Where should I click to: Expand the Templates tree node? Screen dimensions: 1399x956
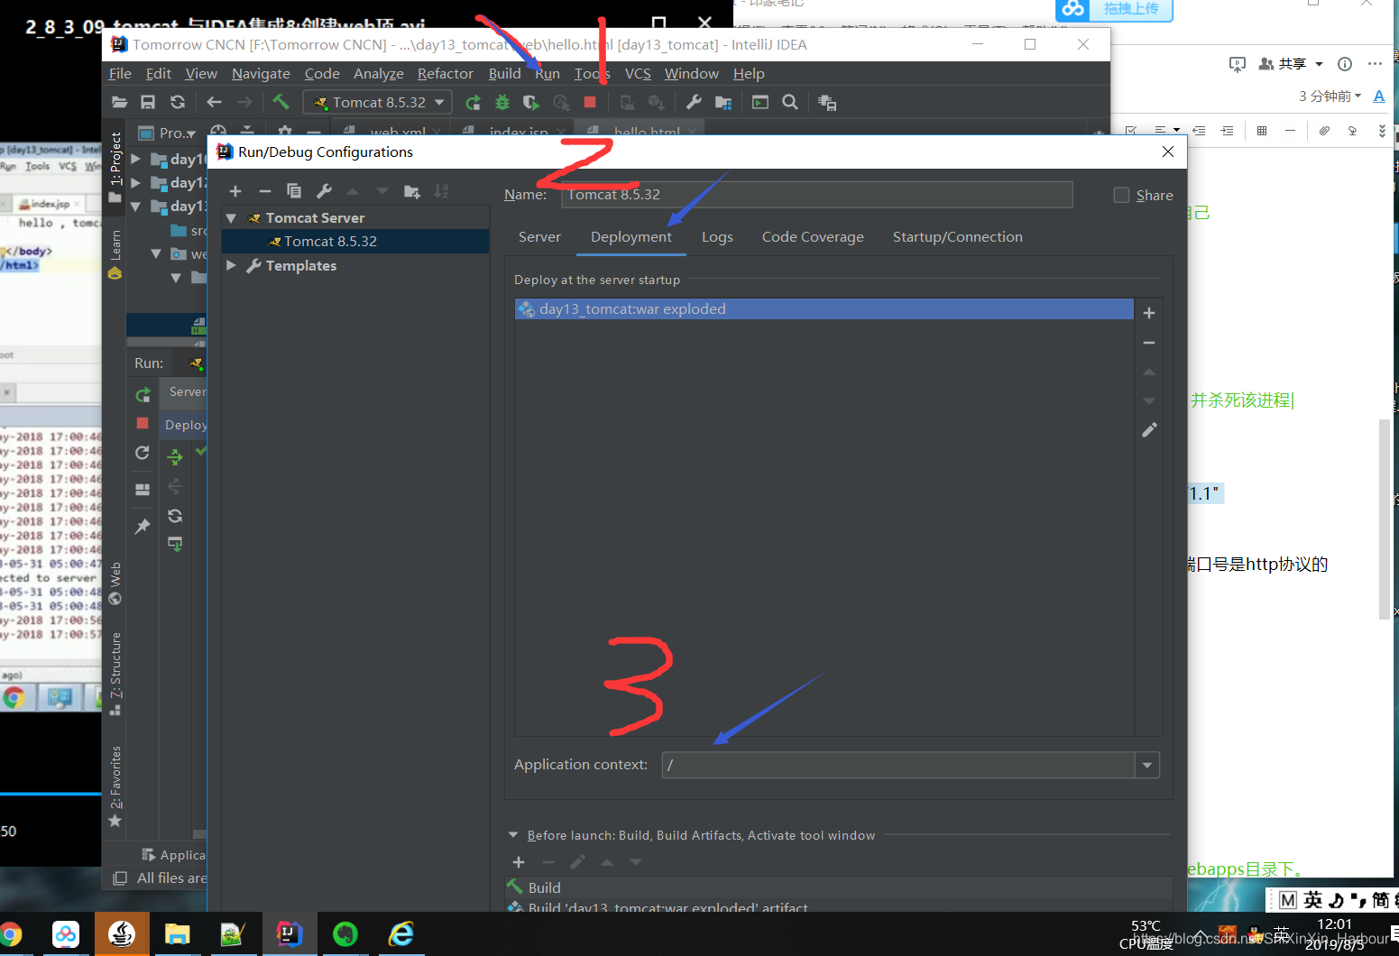tap(231, 265)
